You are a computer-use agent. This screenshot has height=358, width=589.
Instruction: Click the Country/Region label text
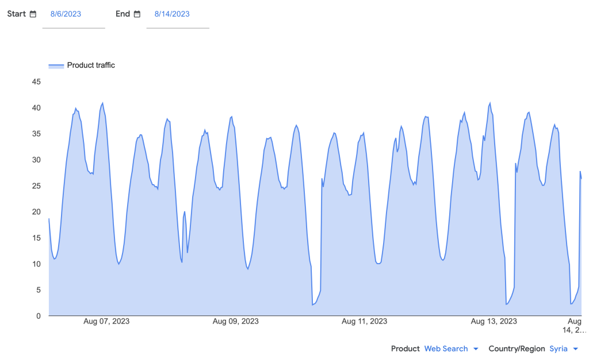pyautogui.click(x=516, y=349)
